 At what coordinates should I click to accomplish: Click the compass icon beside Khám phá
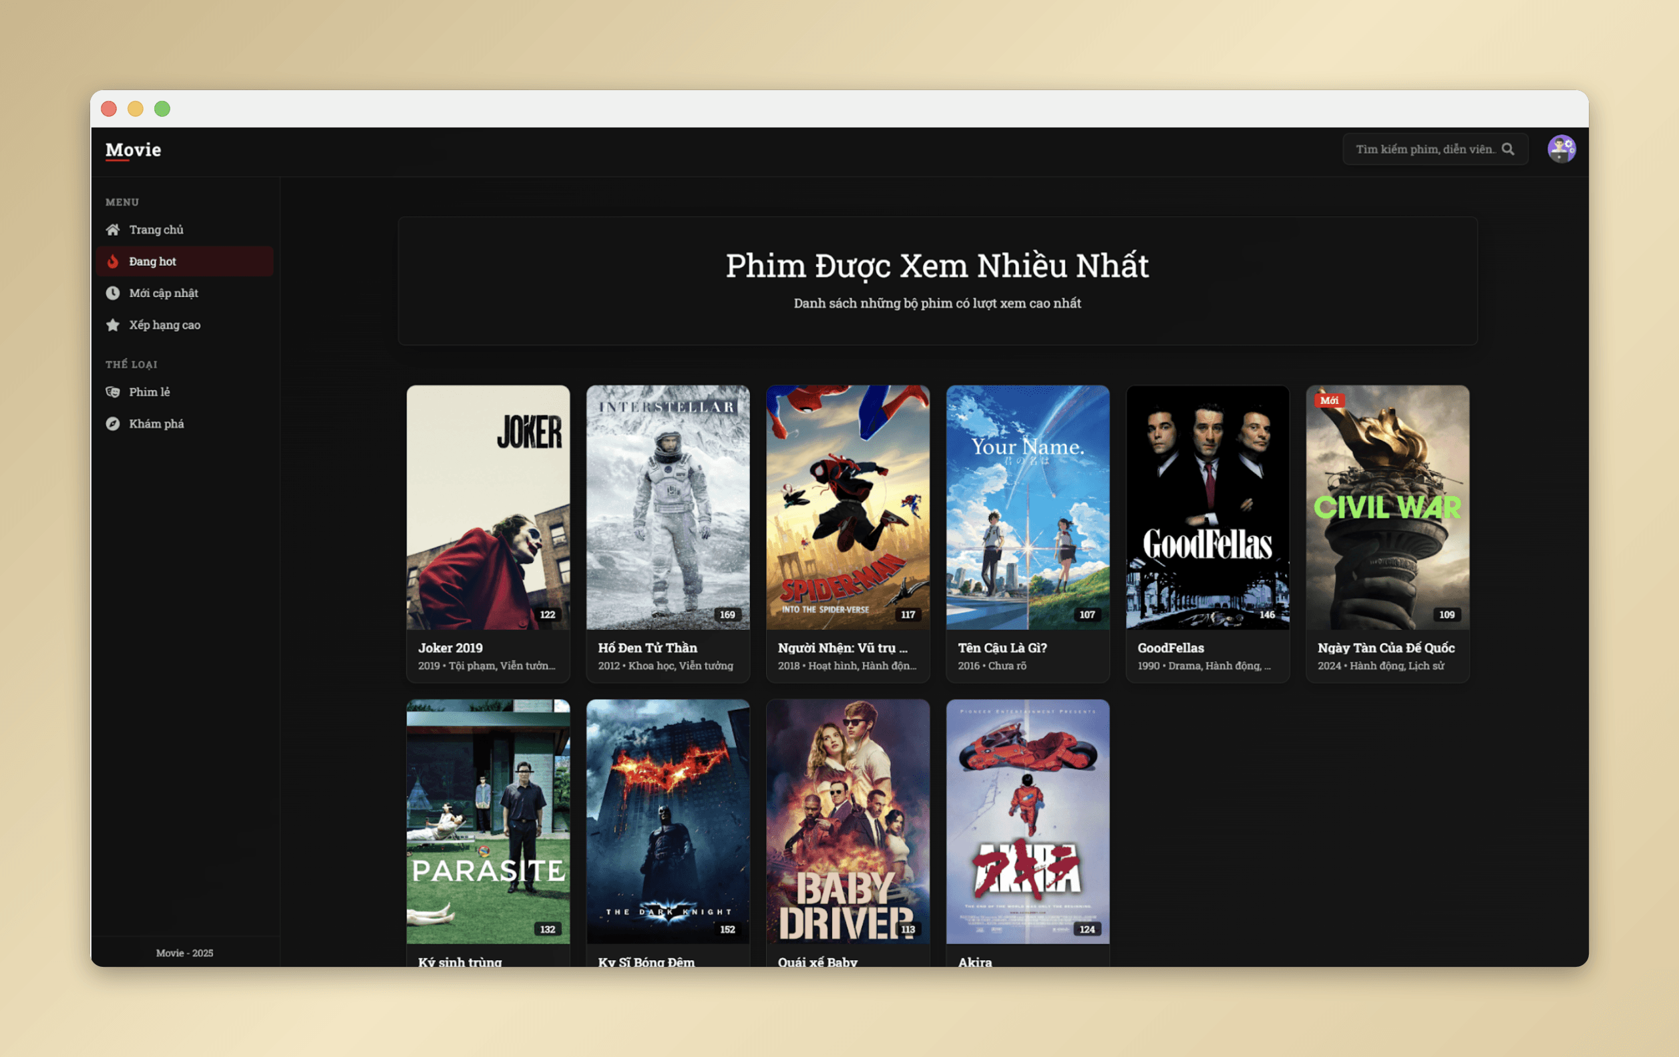tap(112, 424)
